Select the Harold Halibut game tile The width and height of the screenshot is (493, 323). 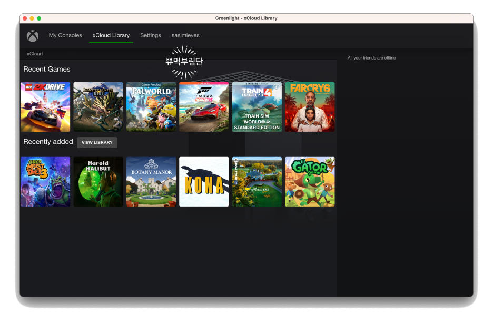[x=98, y=182]
